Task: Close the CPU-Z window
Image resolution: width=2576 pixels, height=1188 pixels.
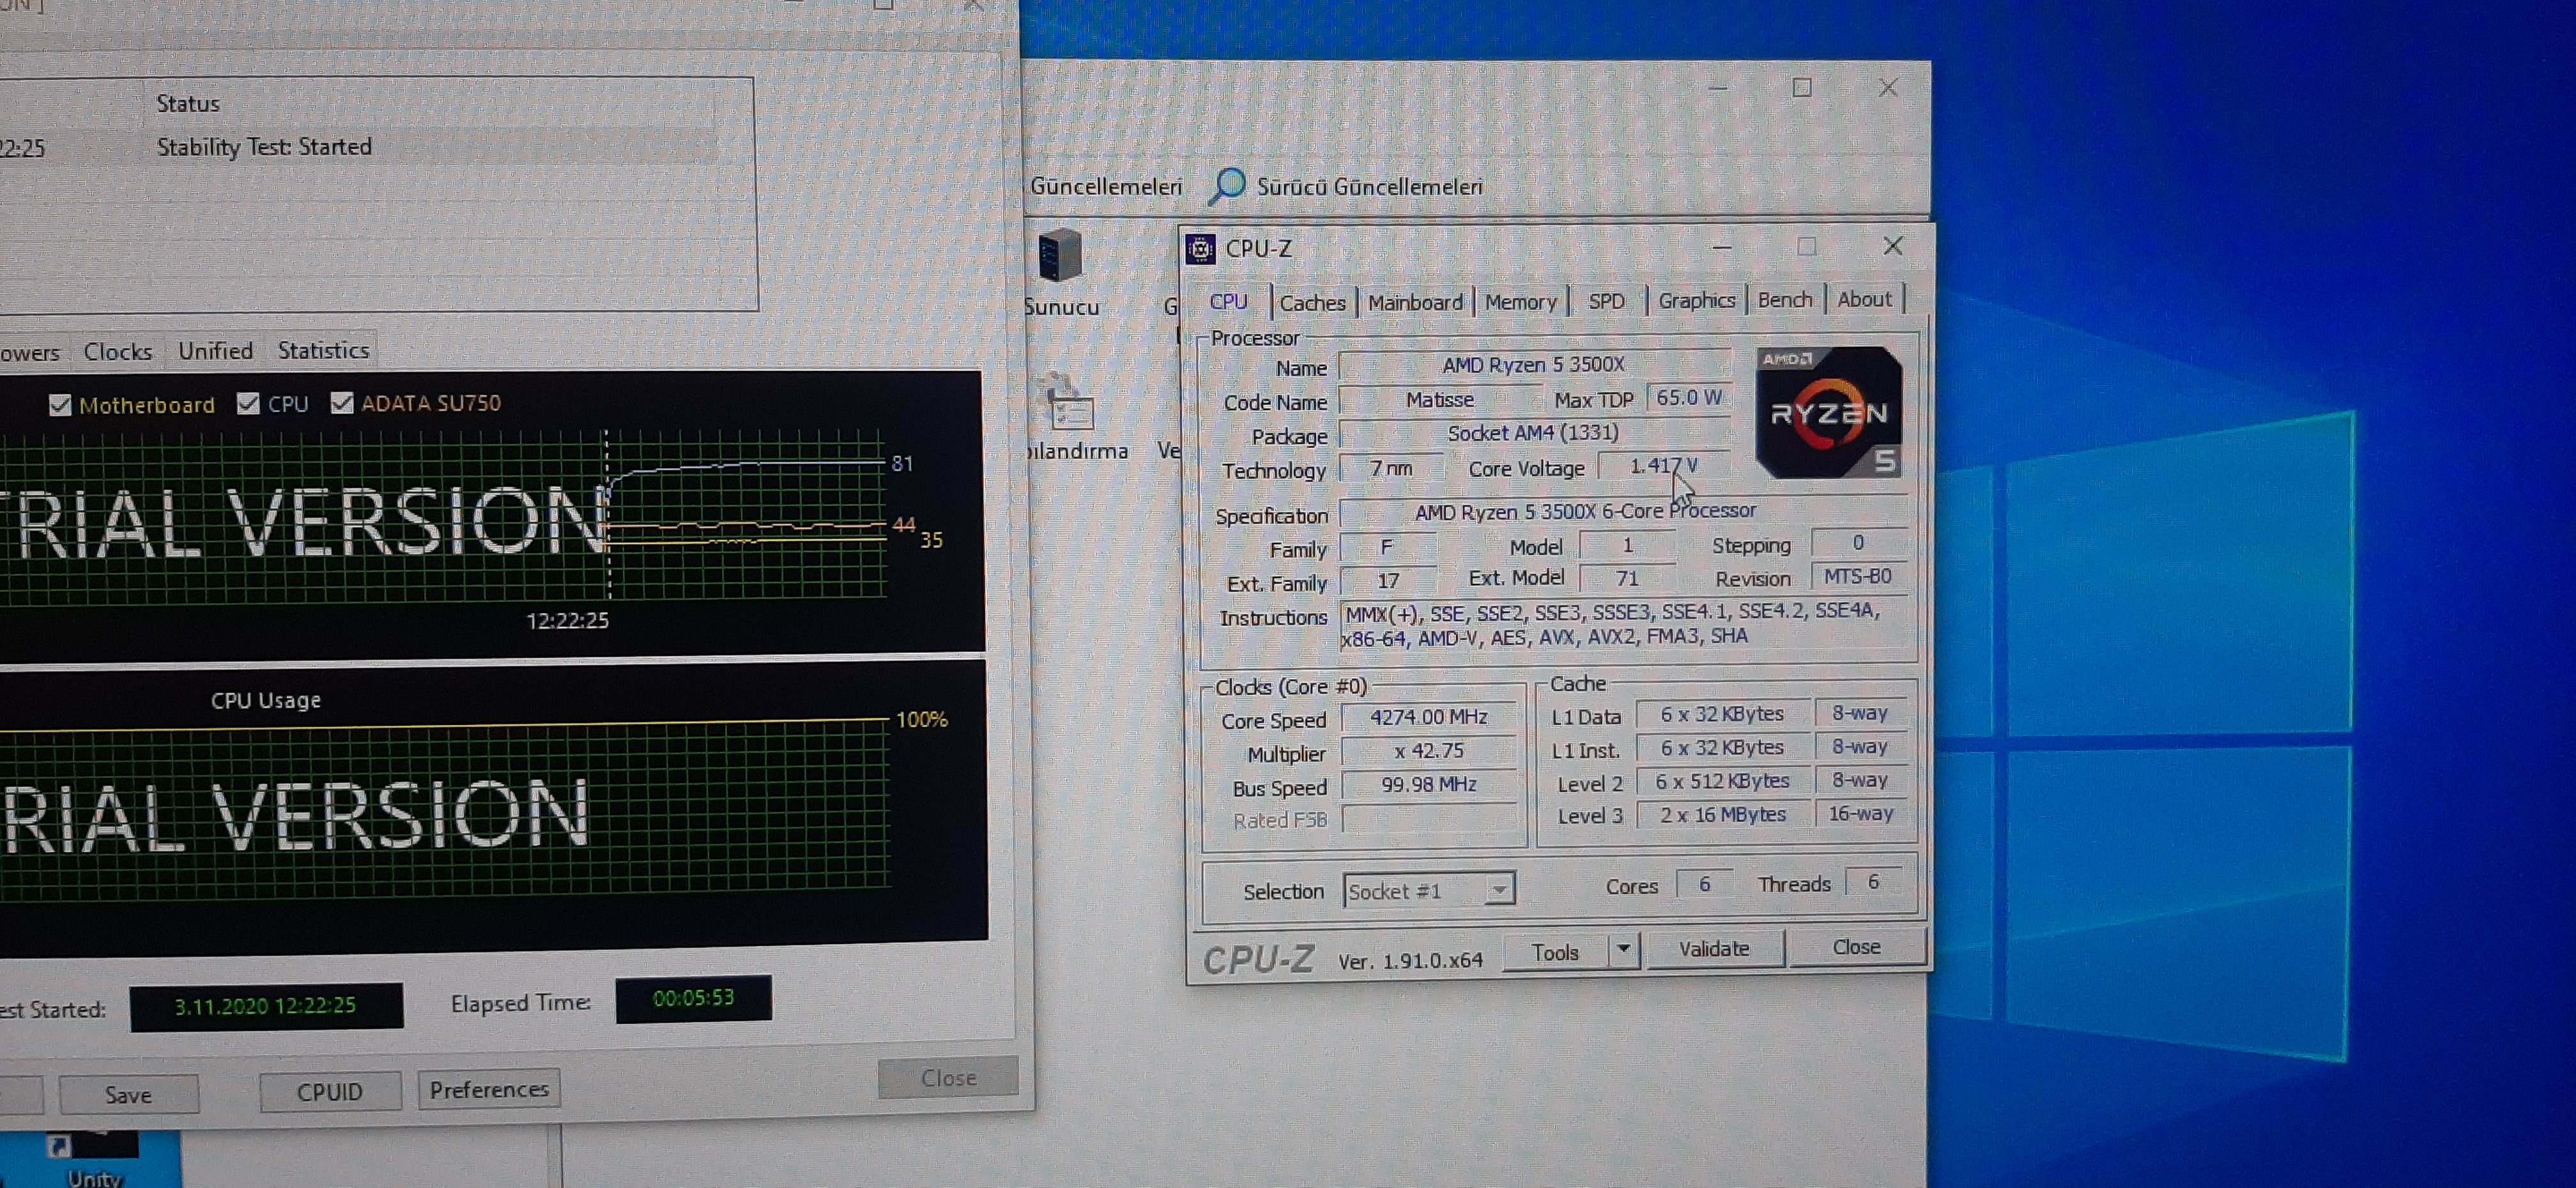Action: (1892, 246)
